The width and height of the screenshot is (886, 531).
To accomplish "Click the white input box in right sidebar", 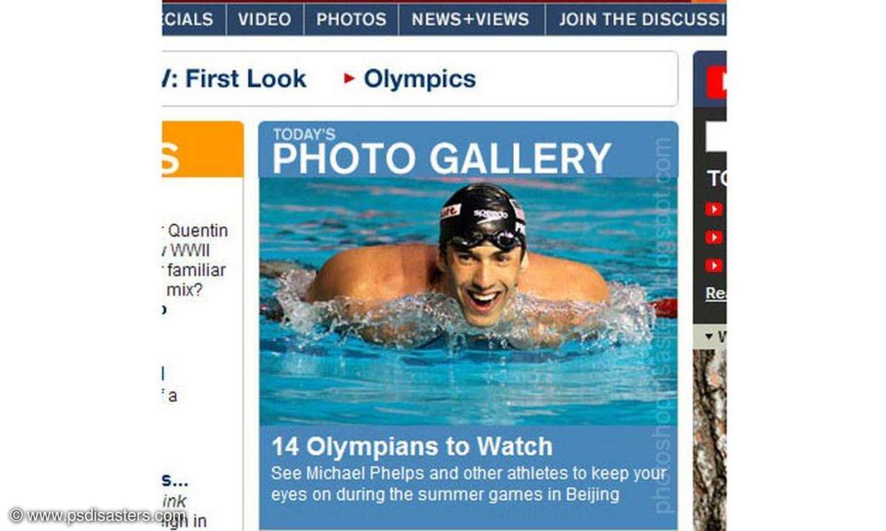I will point(716,137).
